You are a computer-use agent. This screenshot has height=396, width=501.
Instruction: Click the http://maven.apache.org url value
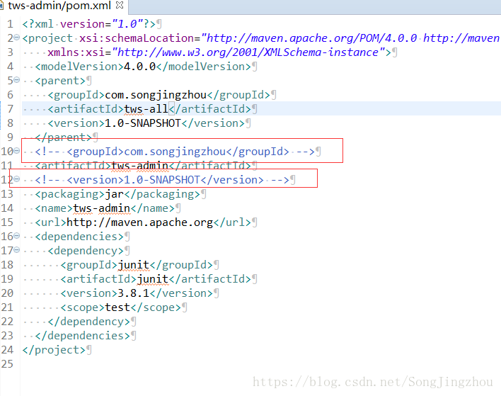[x=139, y=222]
